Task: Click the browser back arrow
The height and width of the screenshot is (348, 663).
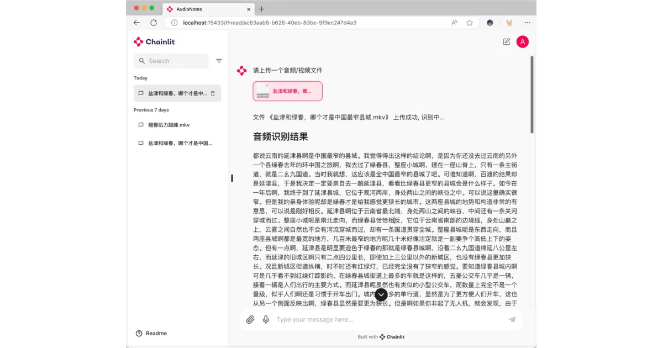Action: pyautogui.click(x=136, y=23)
